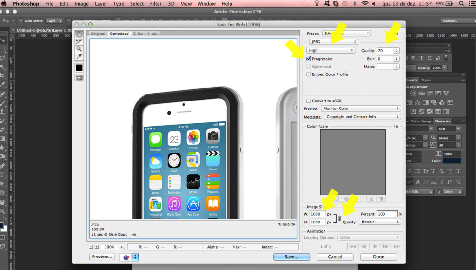Click the Vibrance adjustment icon
Viewport: 476px width, 270px height.
(x=446, y=94)
